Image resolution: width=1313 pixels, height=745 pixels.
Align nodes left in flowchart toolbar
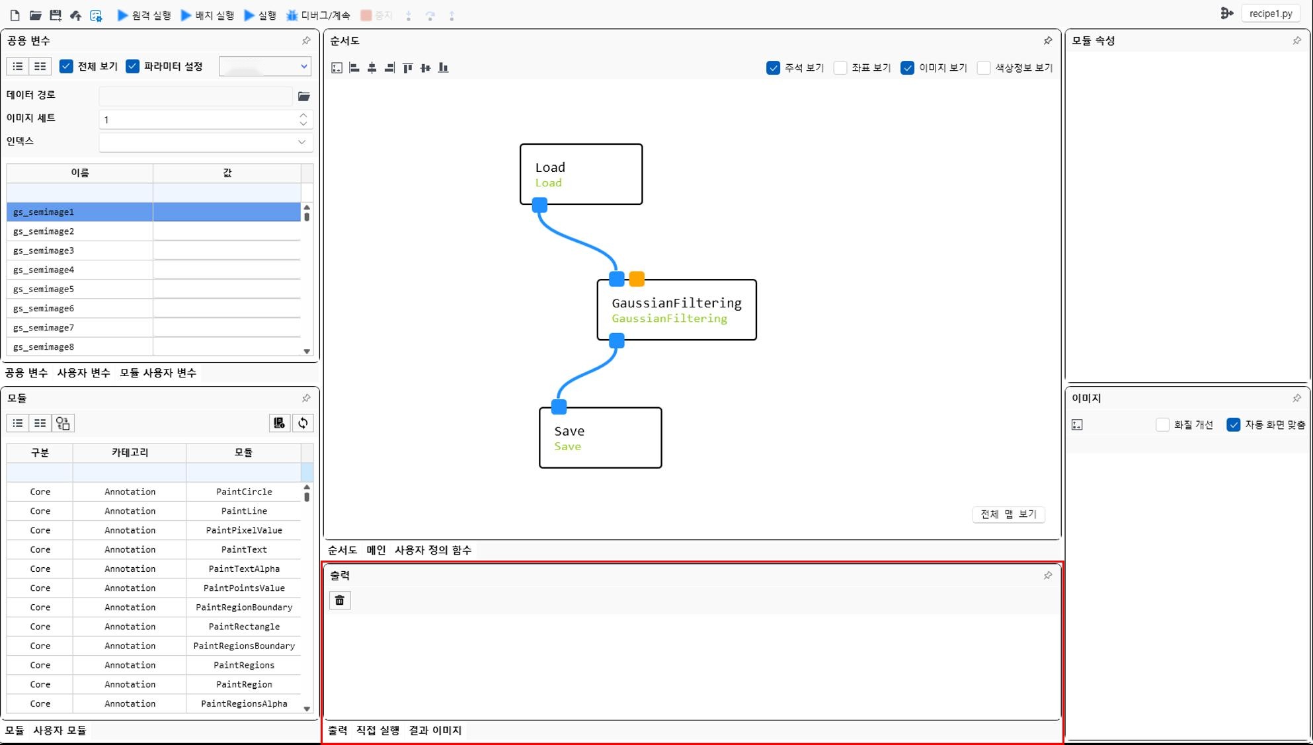tap(354, 67)
